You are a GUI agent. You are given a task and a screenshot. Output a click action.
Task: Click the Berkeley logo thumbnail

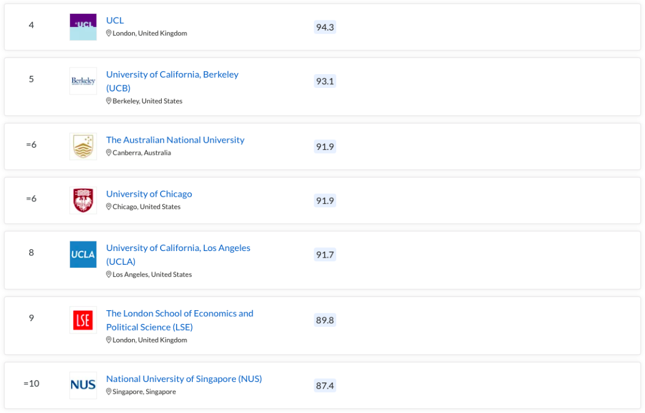pyautogui.click(x=83, y=81)
